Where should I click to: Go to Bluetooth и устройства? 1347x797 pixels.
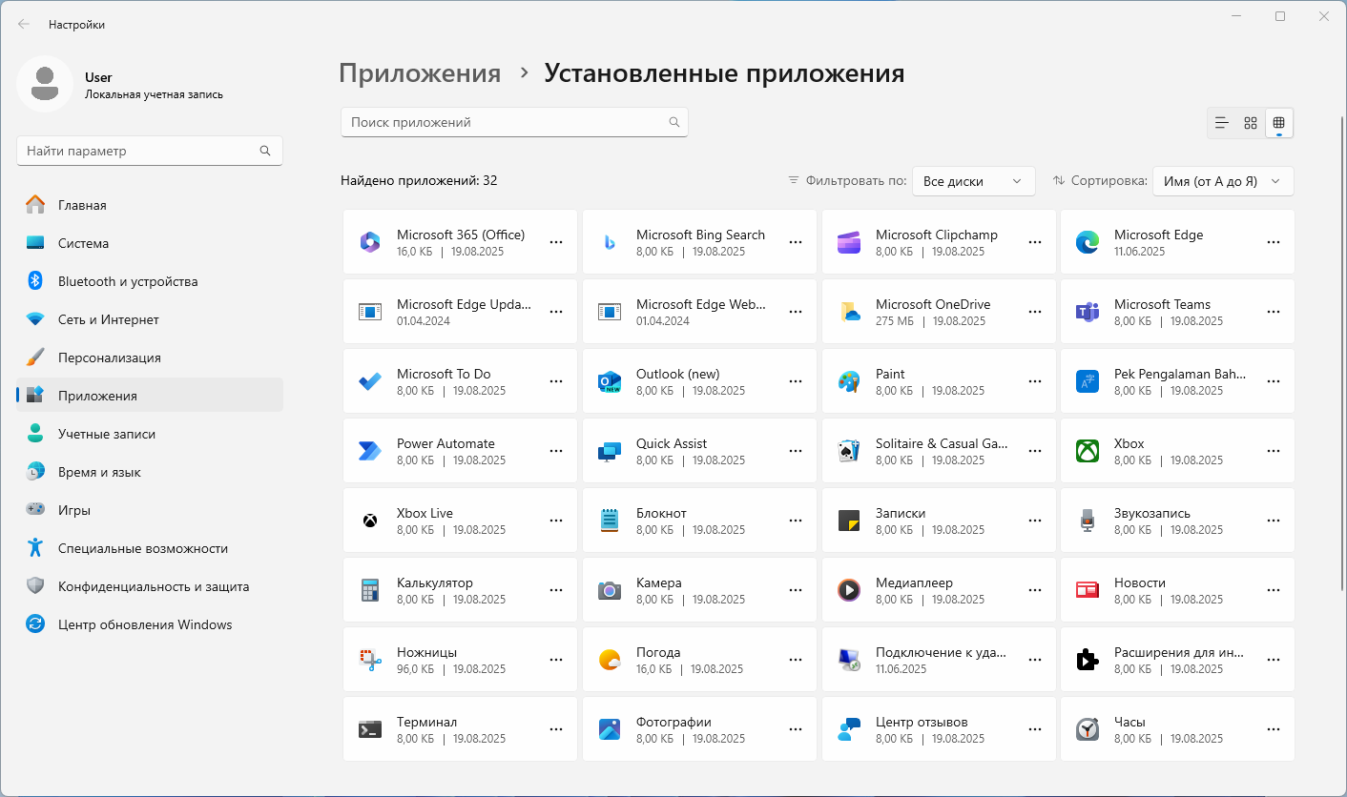150,281
